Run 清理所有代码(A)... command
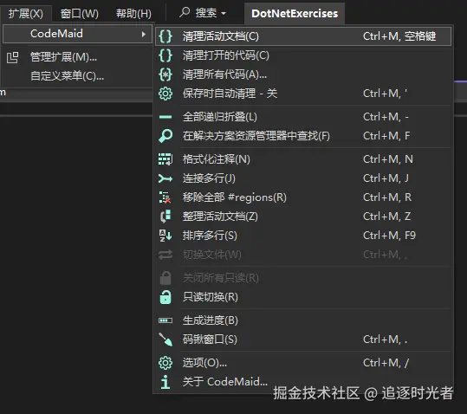Screen dimensions: 467x414 click(x=304, y=74)
